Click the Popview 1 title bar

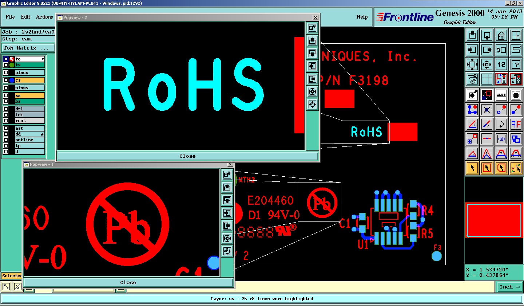(x=128, y=165)
